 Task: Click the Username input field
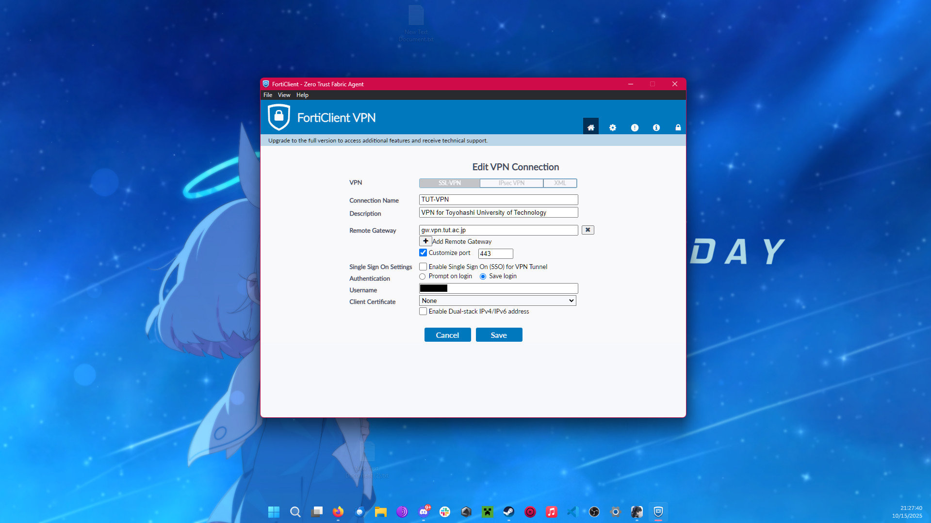[498, 288]
